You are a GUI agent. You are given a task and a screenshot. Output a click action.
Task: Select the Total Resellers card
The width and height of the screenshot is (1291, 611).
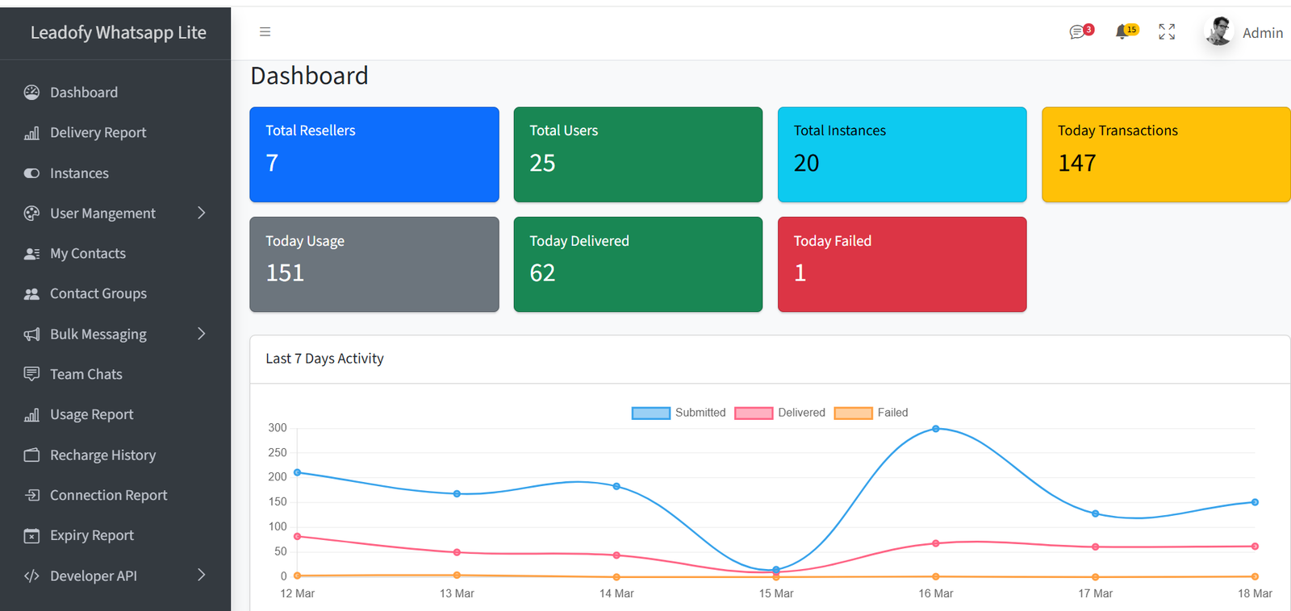click(x=374, y=155)
